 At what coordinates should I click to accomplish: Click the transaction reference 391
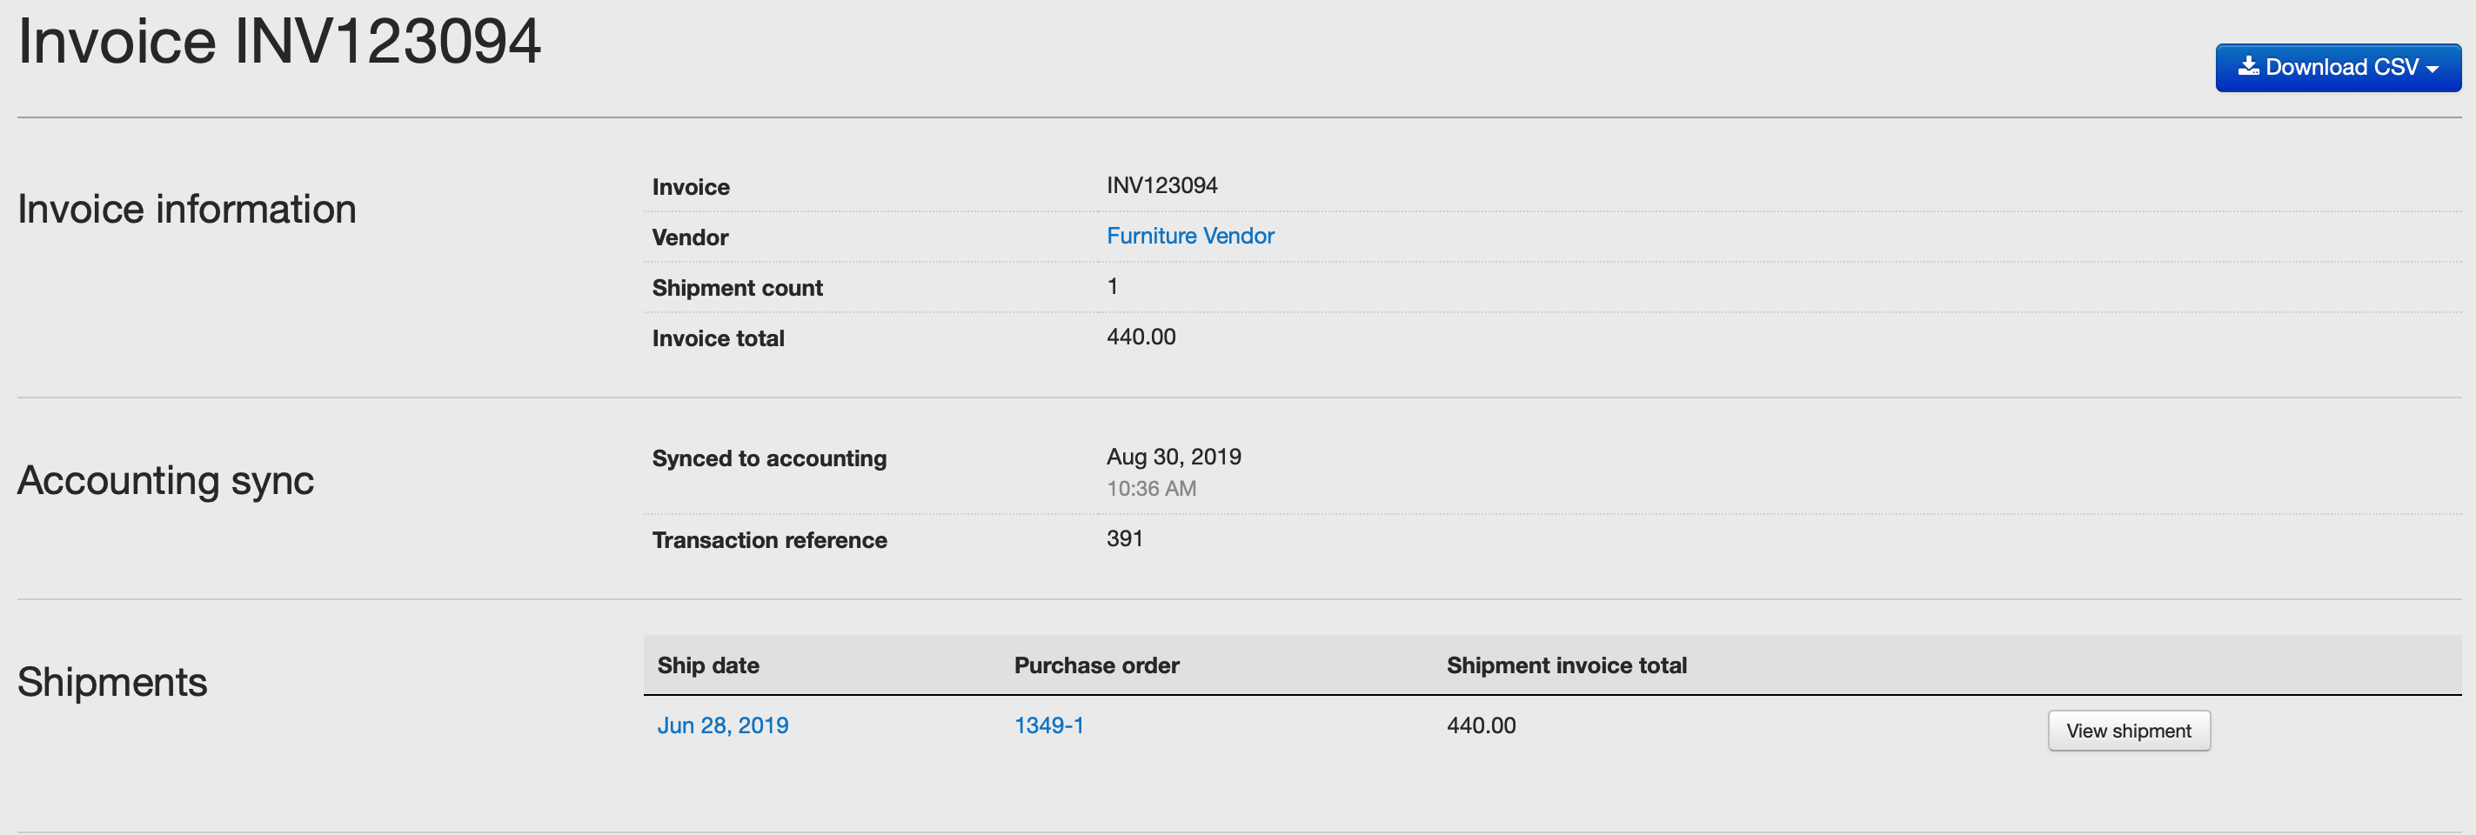pos(1125,538)
